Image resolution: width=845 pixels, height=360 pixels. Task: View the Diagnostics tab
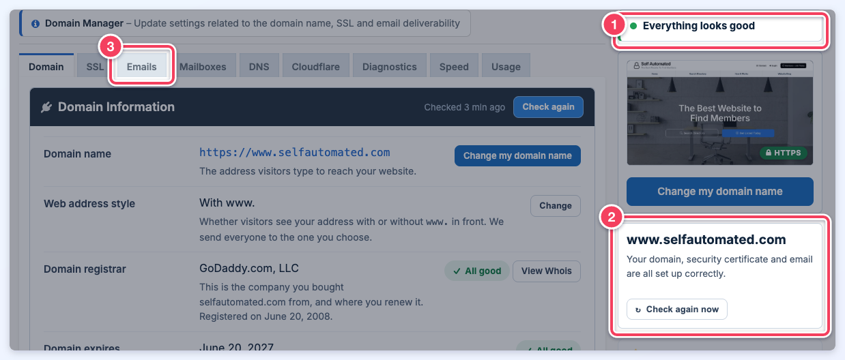(390, 67)
